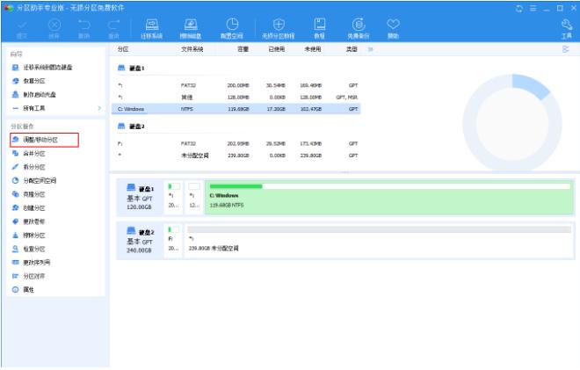Click the 迁移系统 (Migrate OS) toolbar icon
This screenshot has width=580, height=370.
[151, 28]
